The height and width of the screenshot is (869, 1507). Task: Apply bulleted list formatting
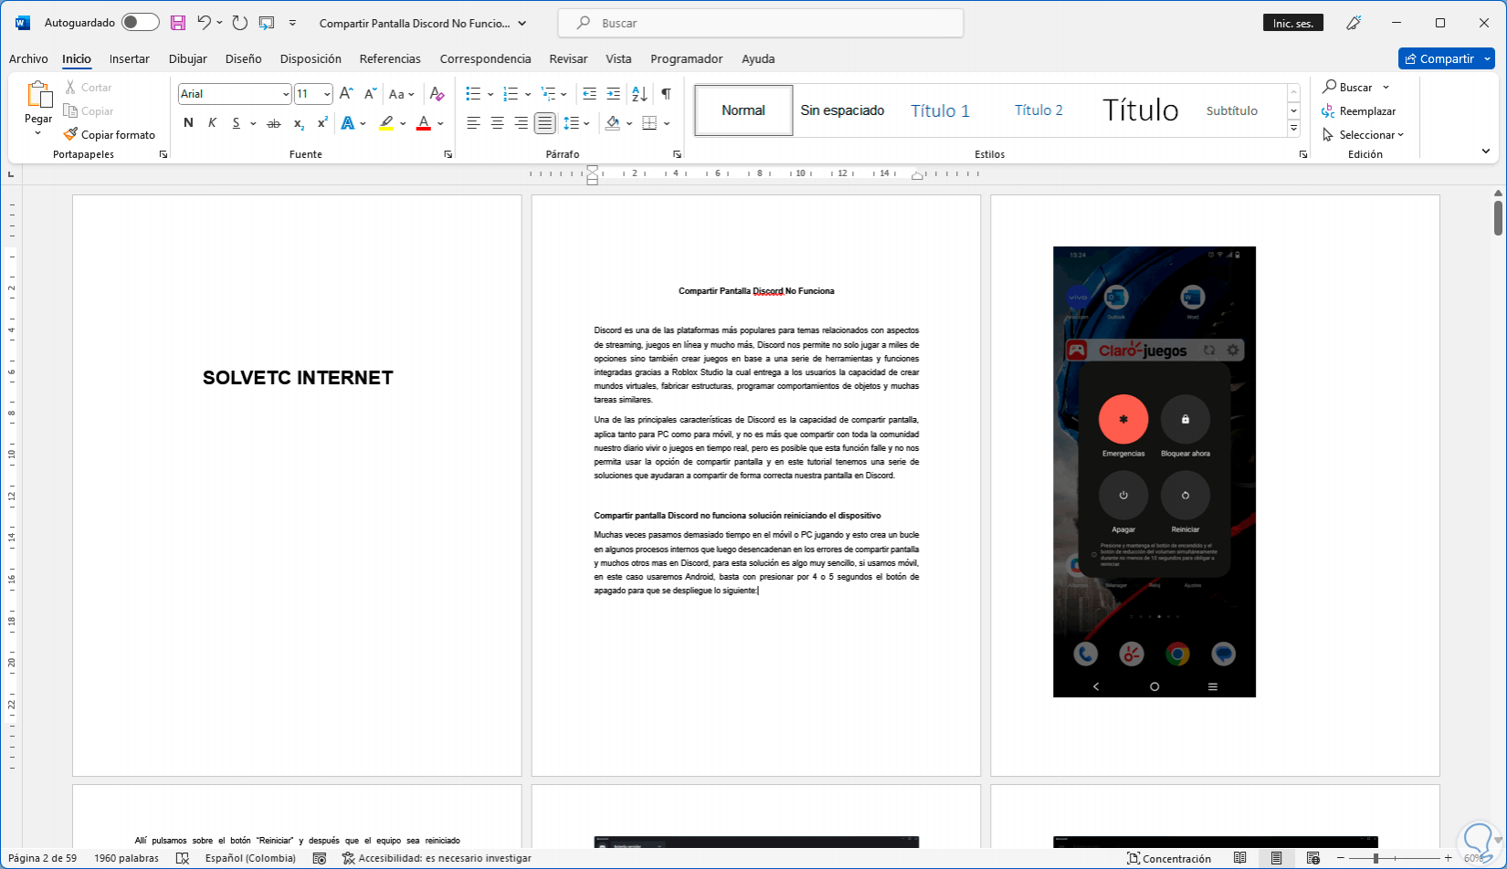[473, 94]
